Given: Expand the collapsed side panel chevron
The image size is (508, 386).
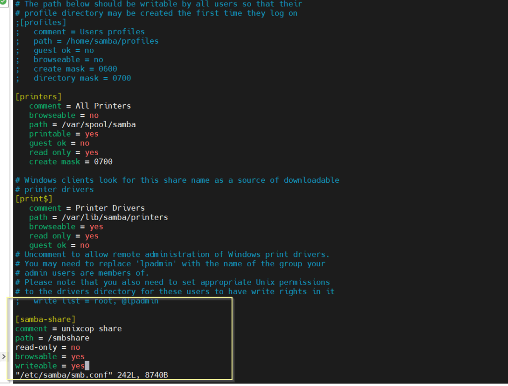Looking at the screenshot, I should (3, 357).
